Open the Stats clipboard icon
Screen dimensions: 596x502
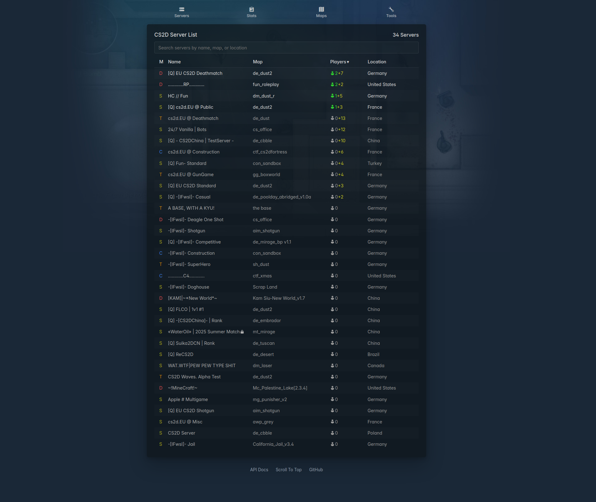point(251,9)
